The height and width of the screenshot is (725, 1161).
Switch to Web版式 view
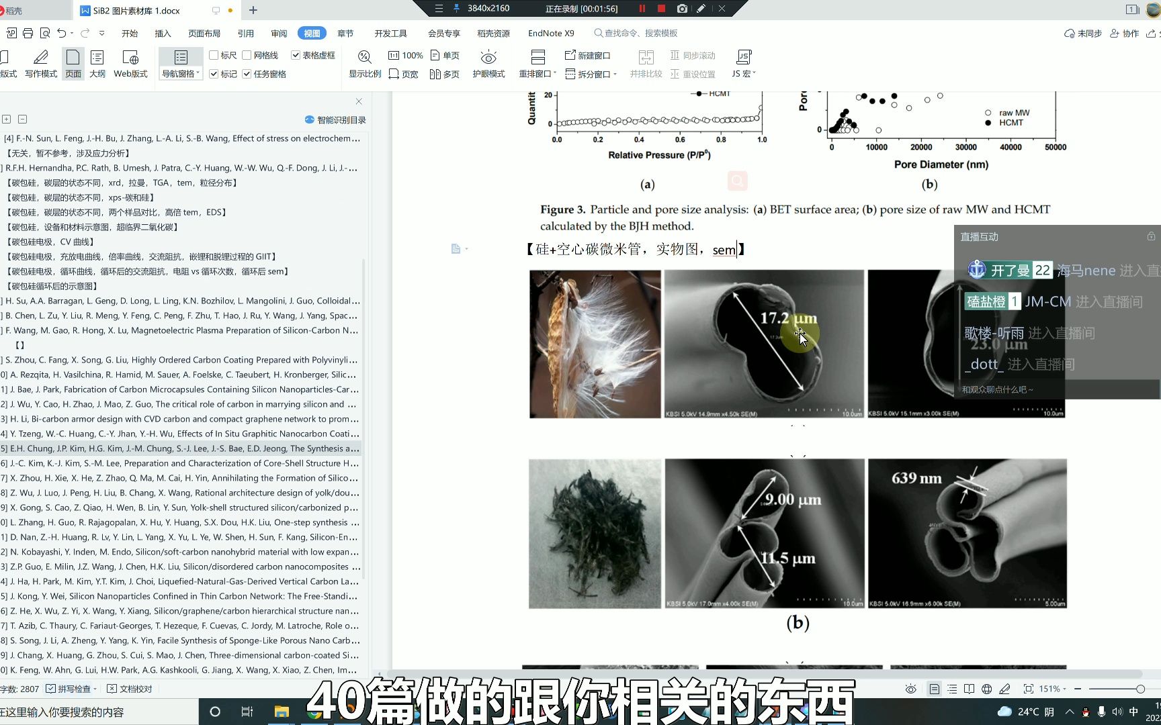[130, 64]
